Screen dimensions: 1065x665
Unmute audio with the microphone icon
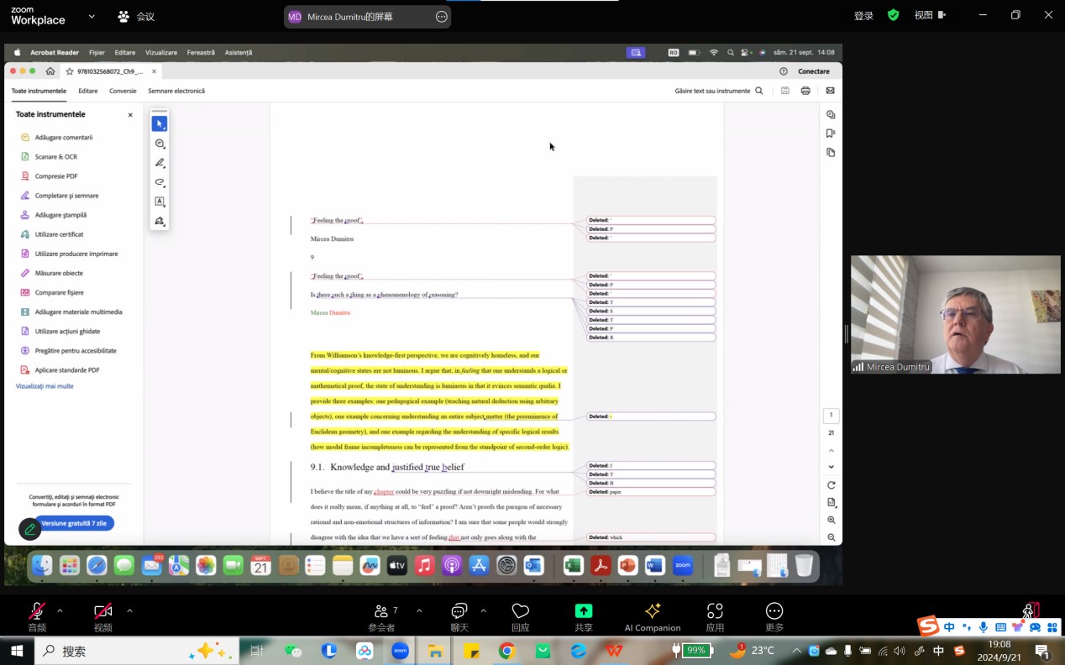point(37,612)
